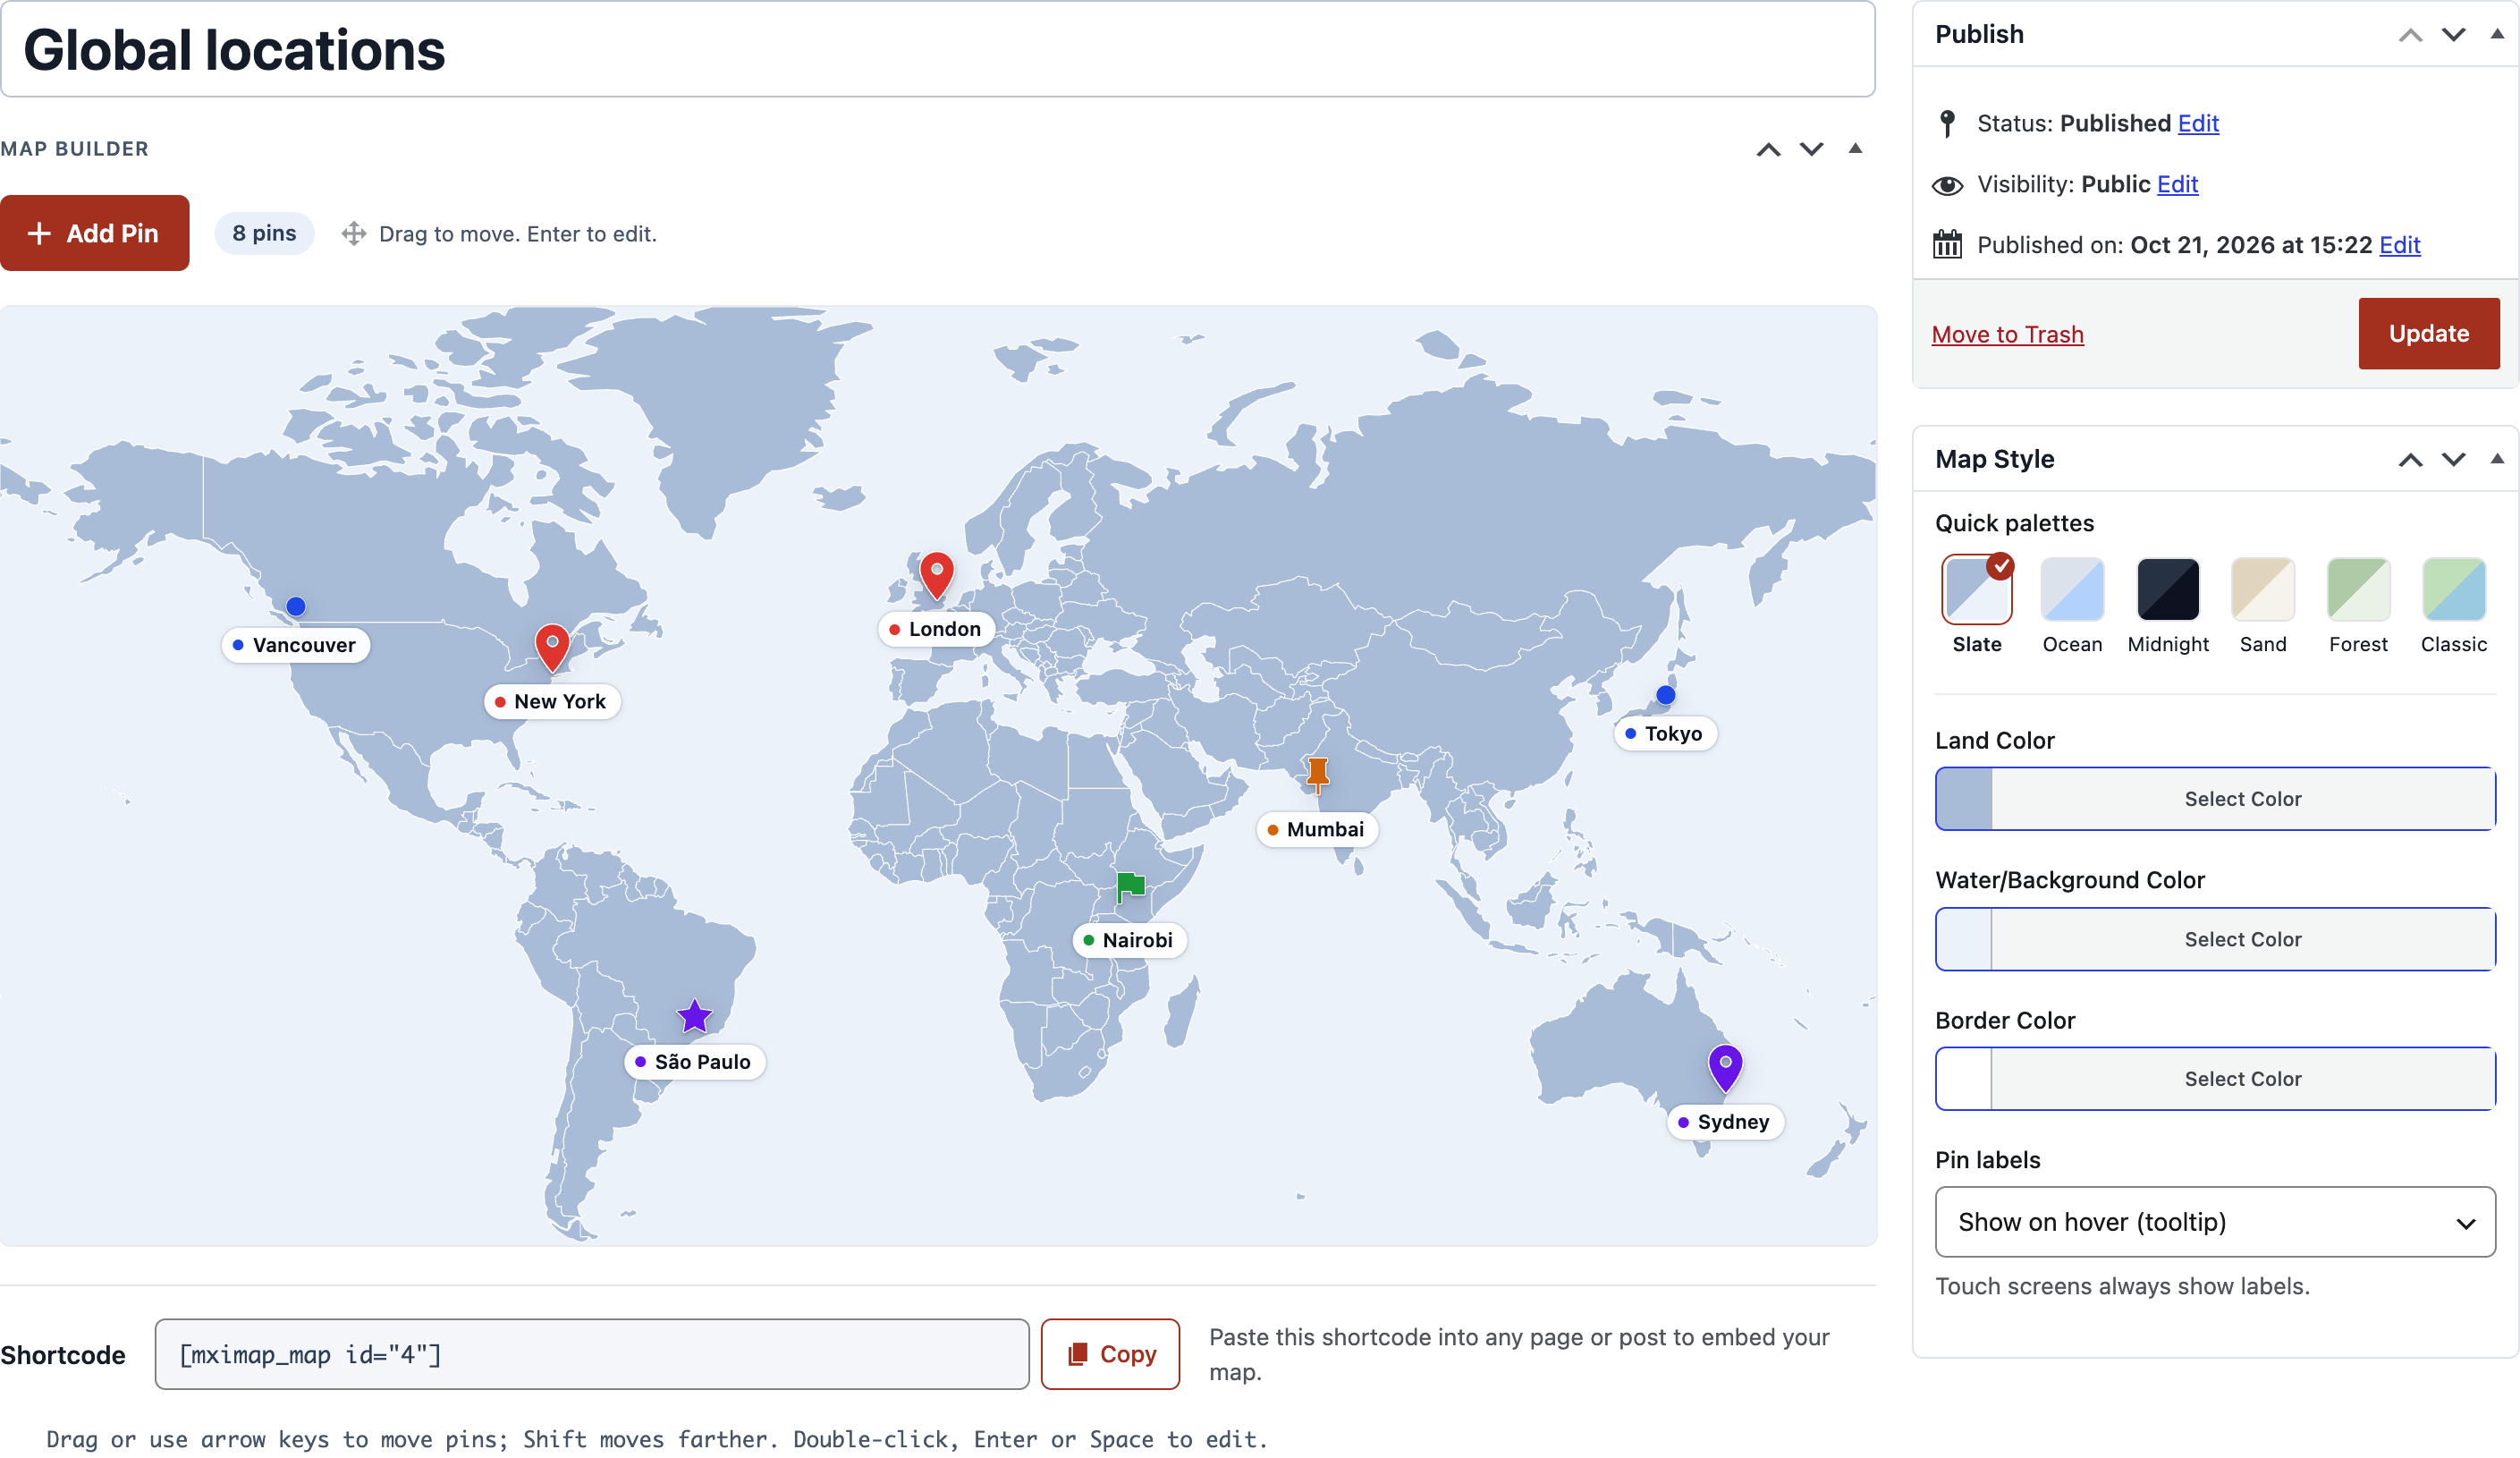Image resolution: width=2520 pixels, height=1458 pixels.
Task: Copy the shortcode
Action: 1110,1354
